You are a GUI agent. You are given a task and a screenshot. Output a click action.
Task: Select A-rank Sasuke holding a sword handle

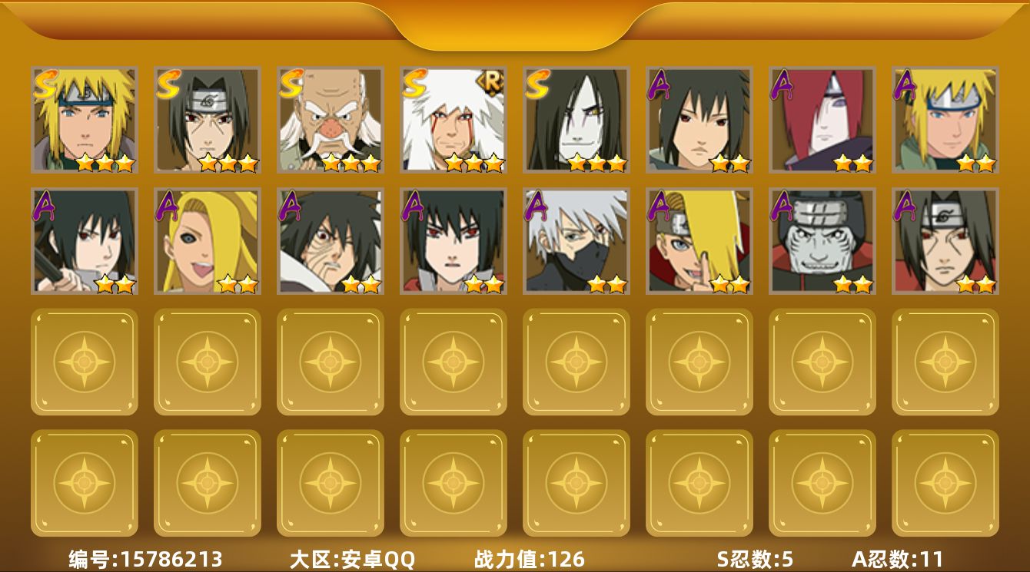85,241
